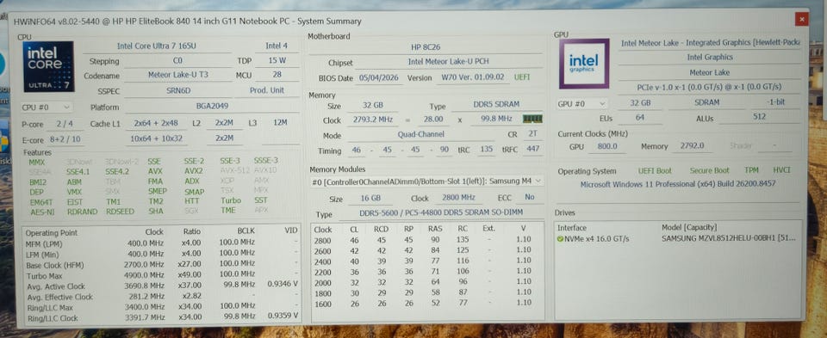Click Chipset value Intel Meteor Lake-U PCH

[x=448, y=62]
